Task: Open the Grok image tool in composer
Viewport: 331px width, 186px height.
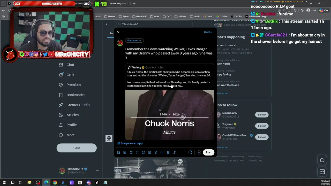Action: 131,152
